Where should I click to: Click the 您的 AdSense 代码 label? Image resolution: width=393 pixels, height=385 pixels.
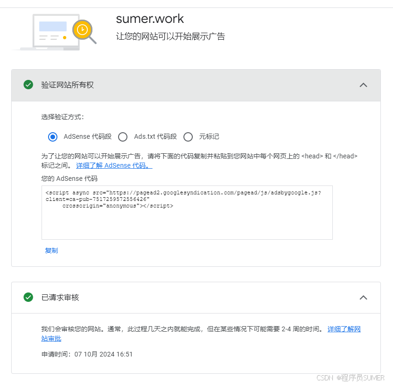point(70,178)
